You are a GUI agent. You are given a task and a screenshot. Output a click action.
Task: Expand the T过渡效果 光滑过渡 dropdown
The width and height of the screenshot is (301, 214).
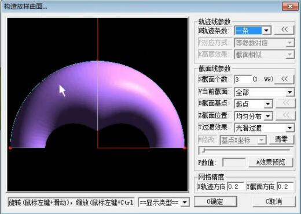pos(290,127)
